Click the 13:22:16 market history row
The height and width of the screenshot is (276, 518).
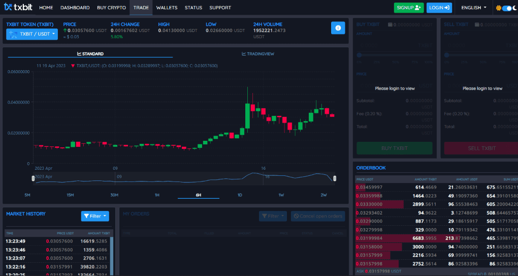coord(57,267)
